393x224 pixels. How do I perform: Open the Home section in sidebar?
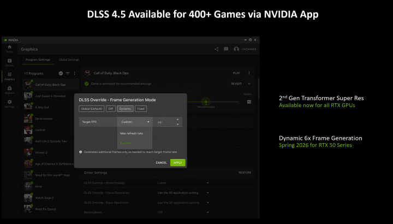point(9,49)
